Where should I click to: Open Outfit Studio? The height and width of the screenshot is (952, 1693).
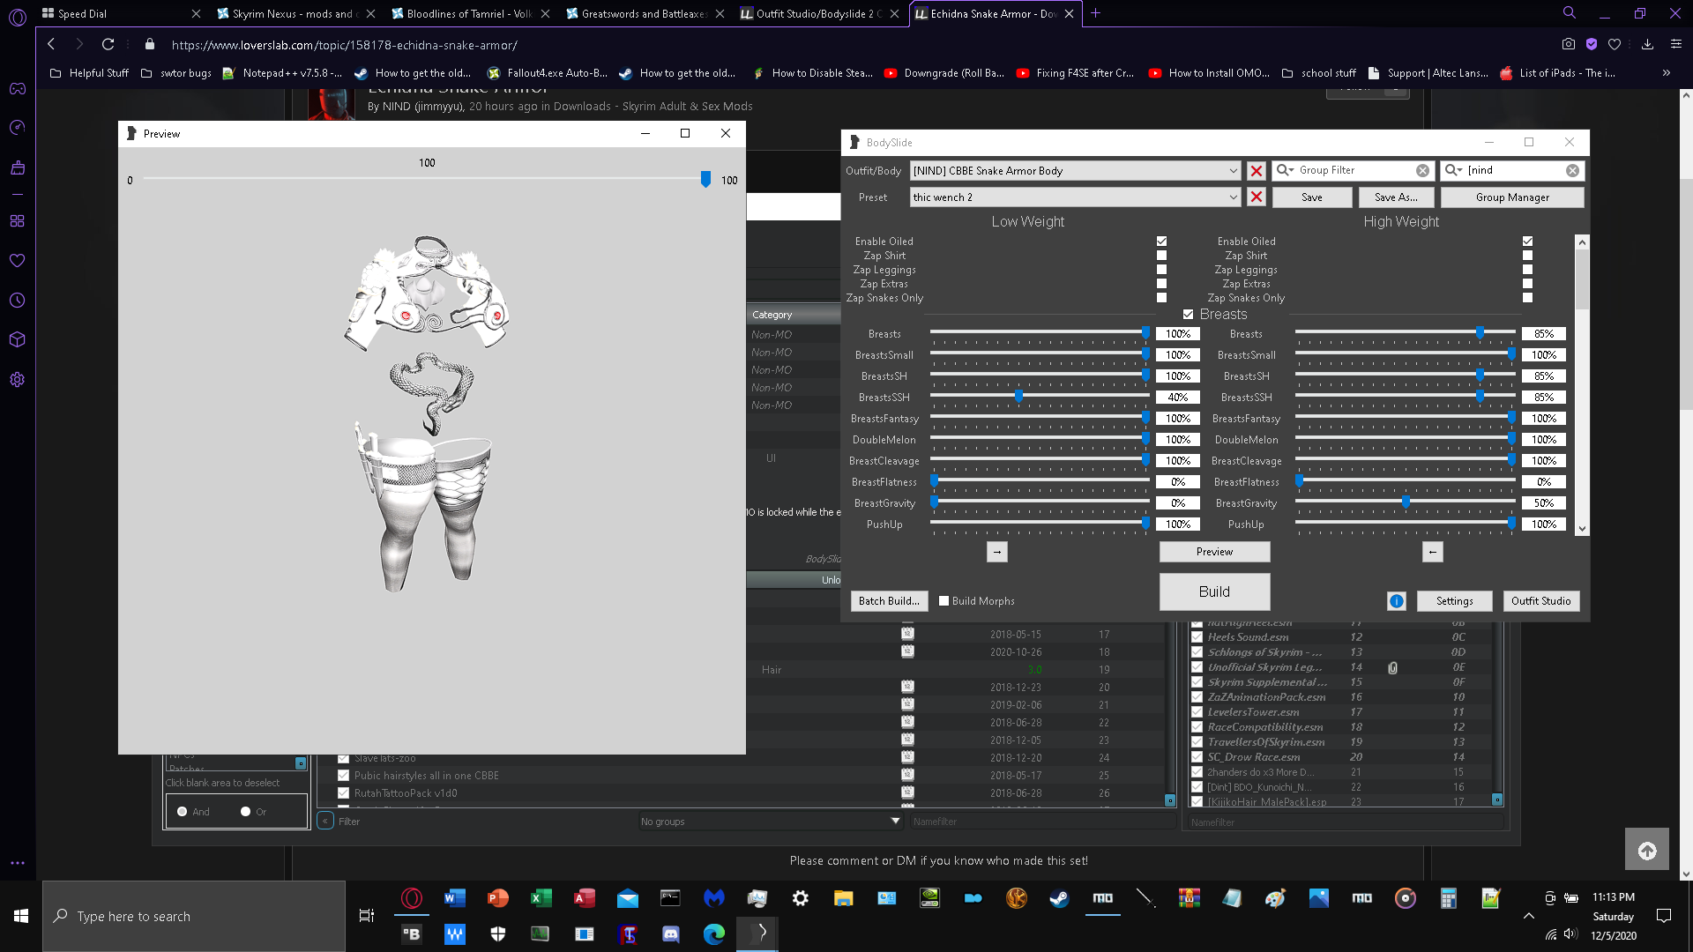coord(1540,601)
